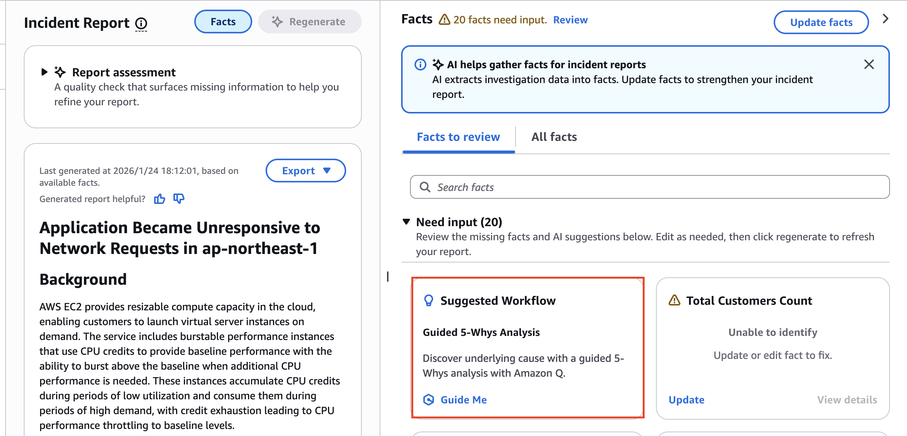Collapse the Need input (20) section

click(x=406, y=222)
